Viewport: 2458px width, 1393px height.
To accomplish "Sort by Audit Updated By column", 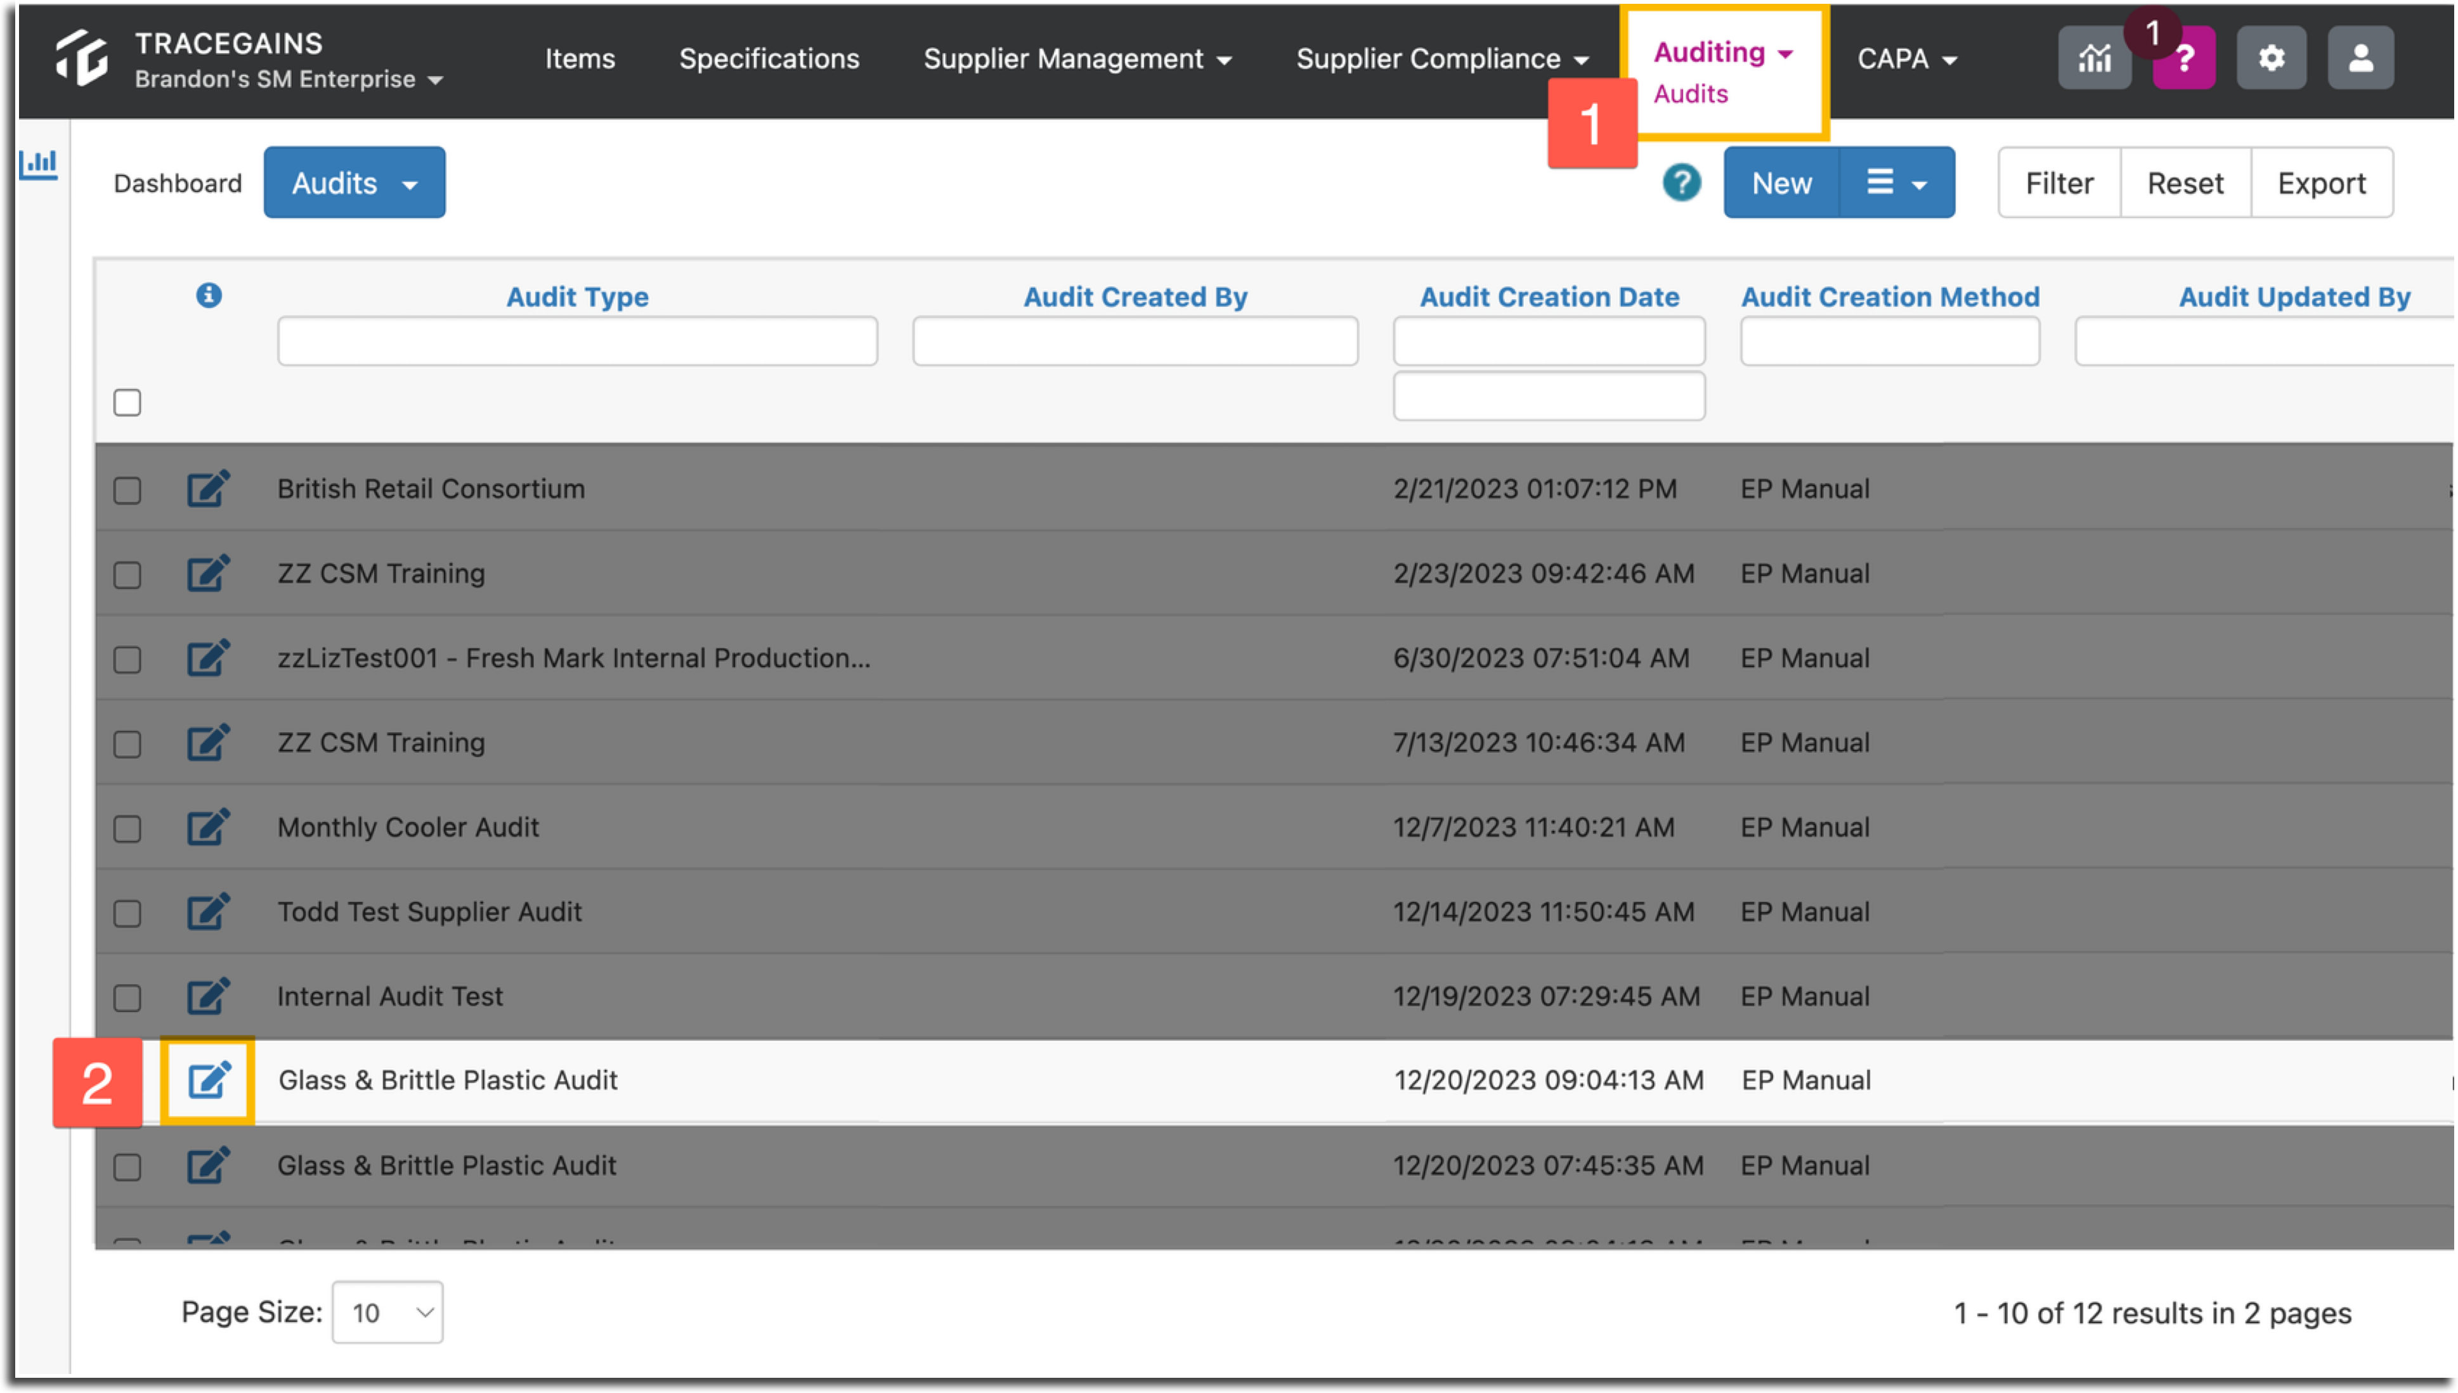I will coord(2294,297).
